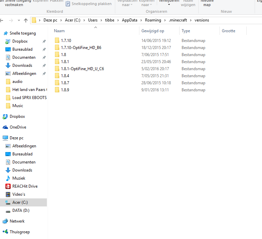This screenshot has width=262, height=239.
Task: Unpin Downloads via its pin icon
Action: tap(44, 65)
